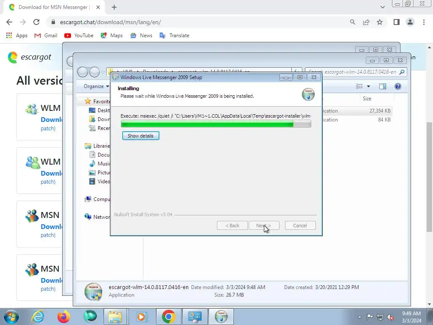
Task: Select Pictures library
Action: pyautogui.click(x=99, y=173)
